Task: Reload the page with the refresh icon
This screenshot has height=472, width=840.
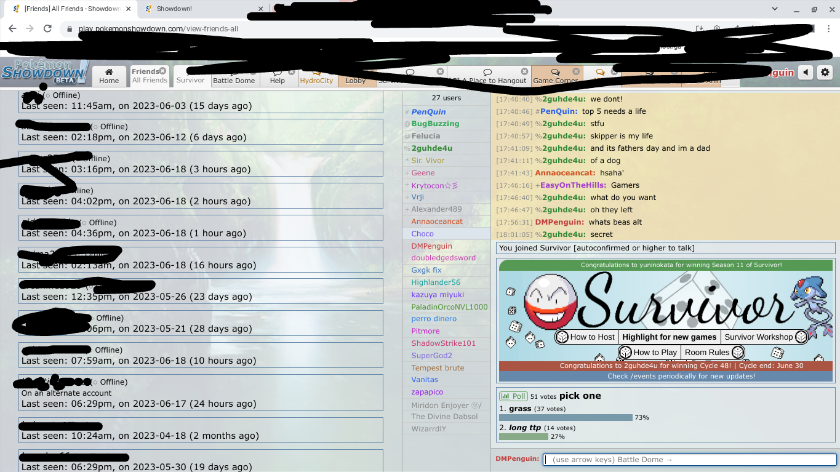Action: pos(47,28)
